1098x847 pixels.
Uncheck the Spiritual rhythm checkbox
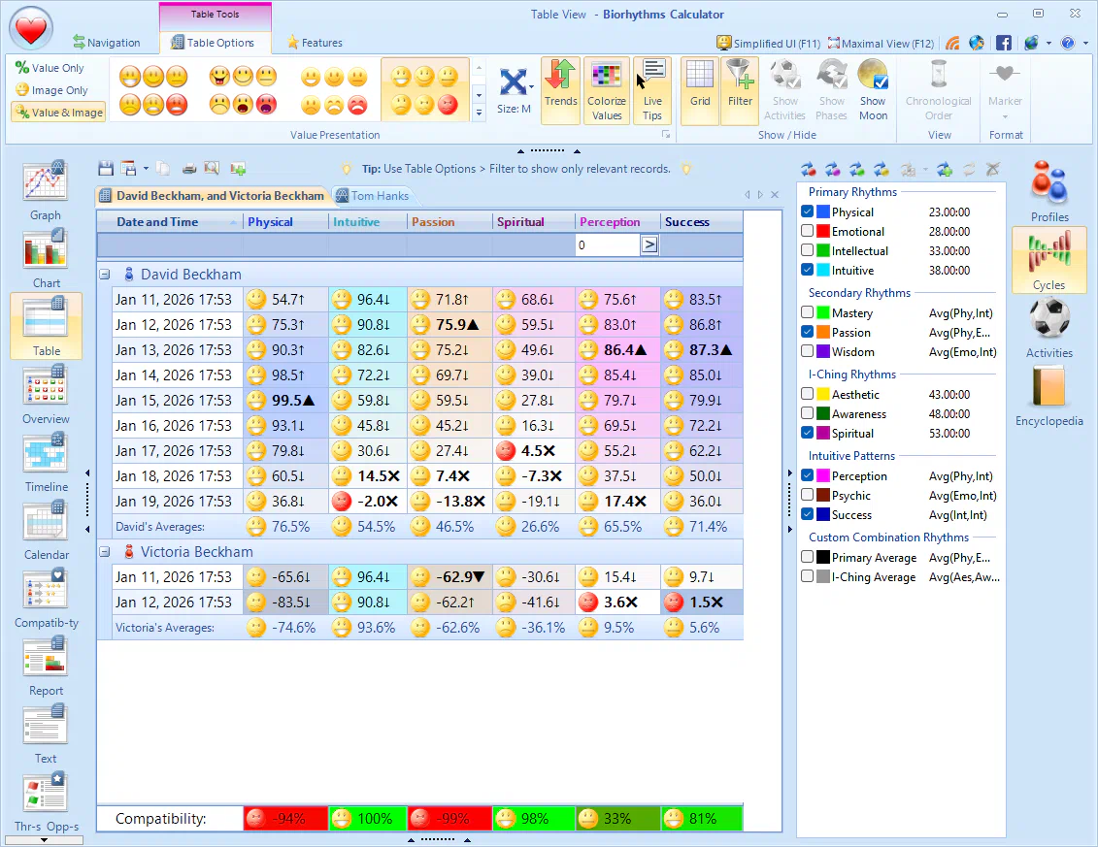(808, 434)
